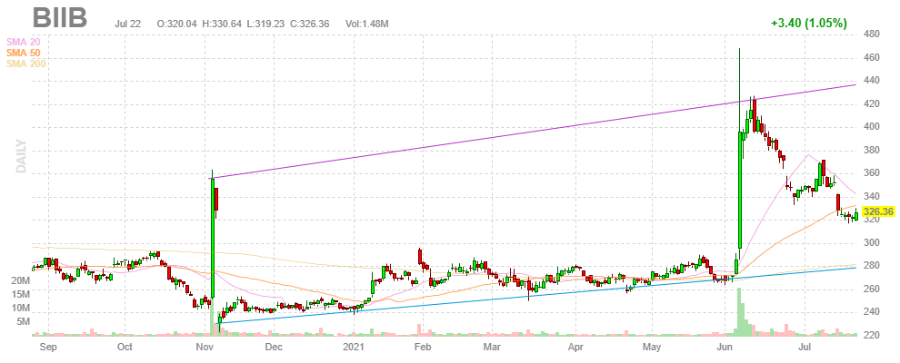Click the 360 price axis label
The height and width of the screenshot is (363, 900).
click(872, 173)
